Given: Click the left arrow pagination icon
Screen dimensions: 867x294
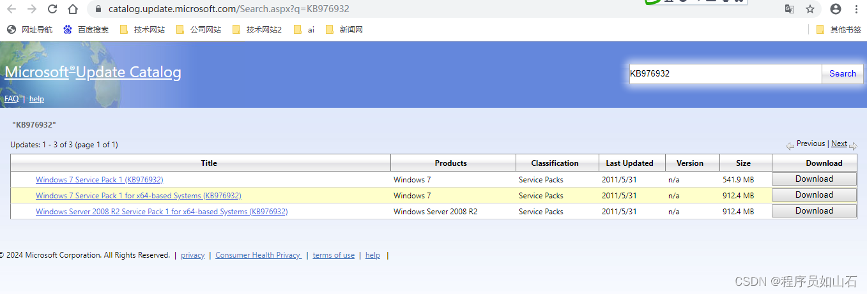Looking at the screenshot, I should pyautogui.click(x=790, y=146).
